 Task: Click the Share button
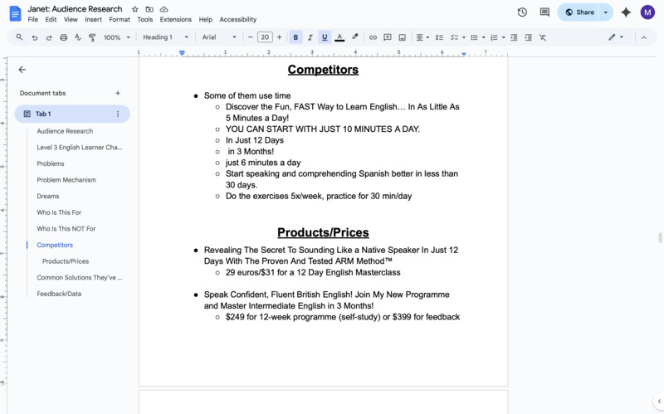tap(579, 12)
